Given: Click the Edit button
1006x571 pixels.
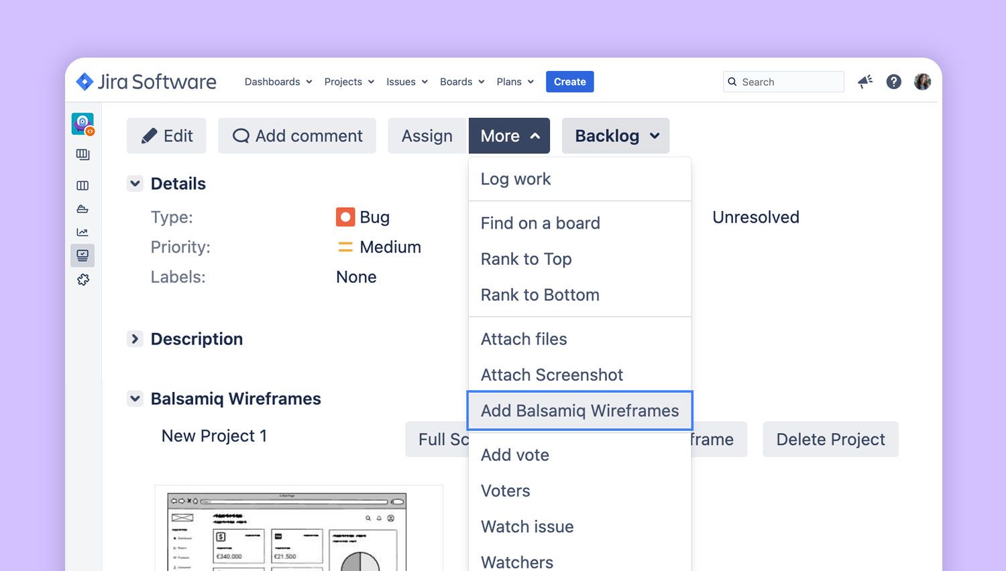Looking at the screenshot, I should [166, 136].
